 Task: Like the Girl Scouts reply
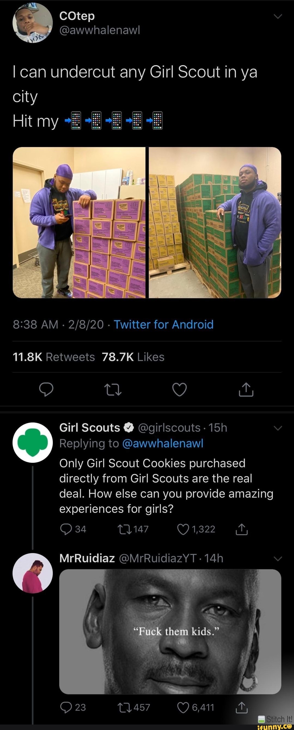tap(183, 529)
